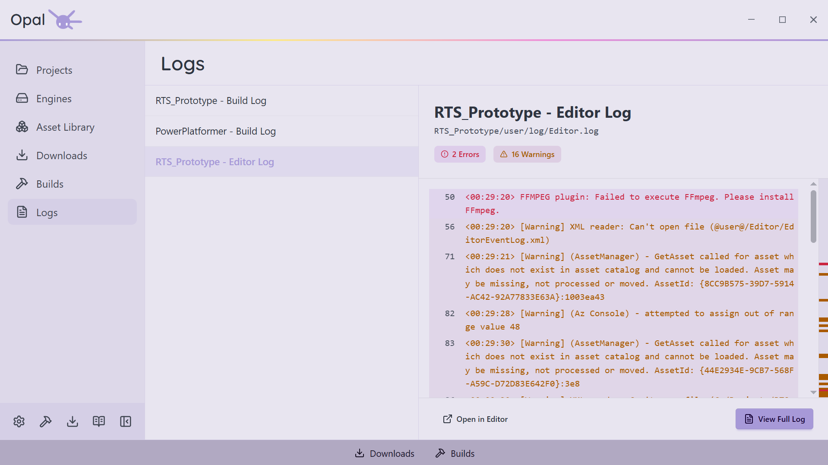Viewport: 828px width, 465px height.
Task: Jump to red error marker in log minimap
Action: [823, 264]
